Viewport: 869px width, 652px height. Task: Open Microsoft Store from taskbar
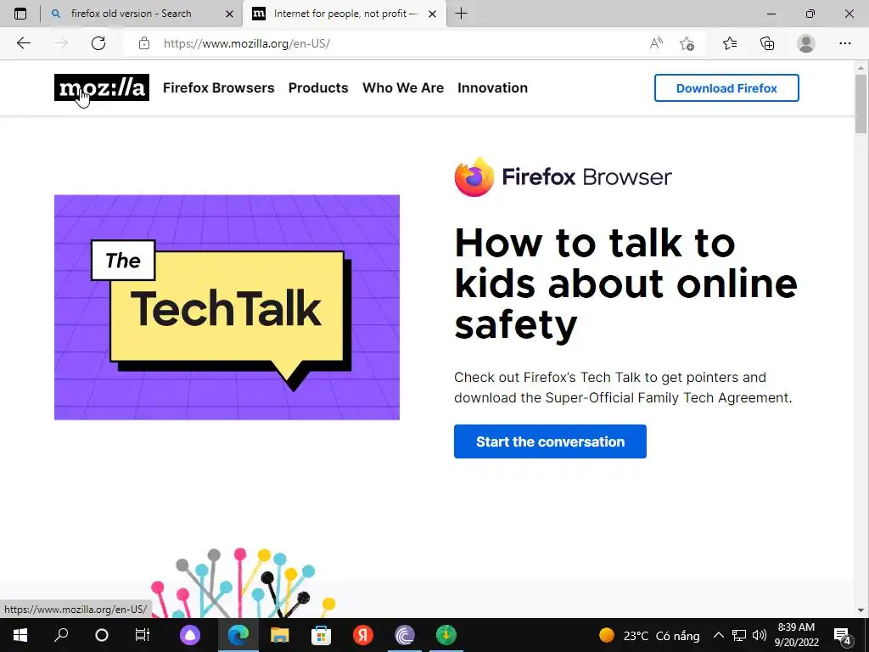click(x=321, y=635)
